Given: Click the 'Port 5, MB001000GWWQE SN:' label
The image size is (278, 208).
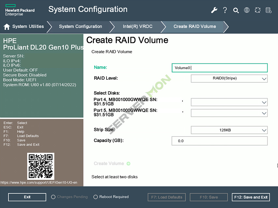Looking at the screenshot, I should (125, 110).
